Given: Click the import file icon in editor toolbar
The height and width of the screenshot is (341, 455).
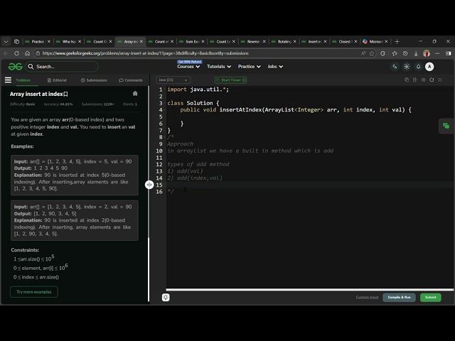Looking at the screenshot, I should pyautogui.click(x=415, y=80).
